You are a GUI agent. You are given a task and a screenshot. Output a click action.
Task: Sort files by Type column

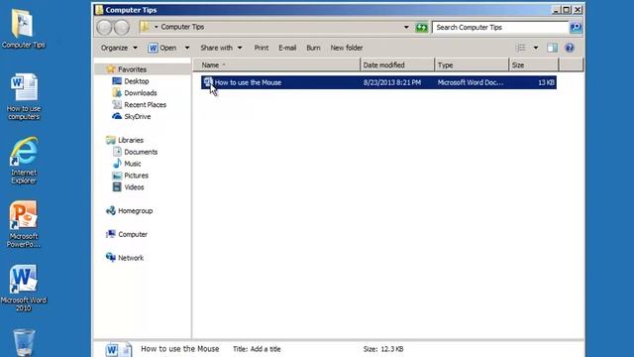pyautogui.click(x=472, y=64)
